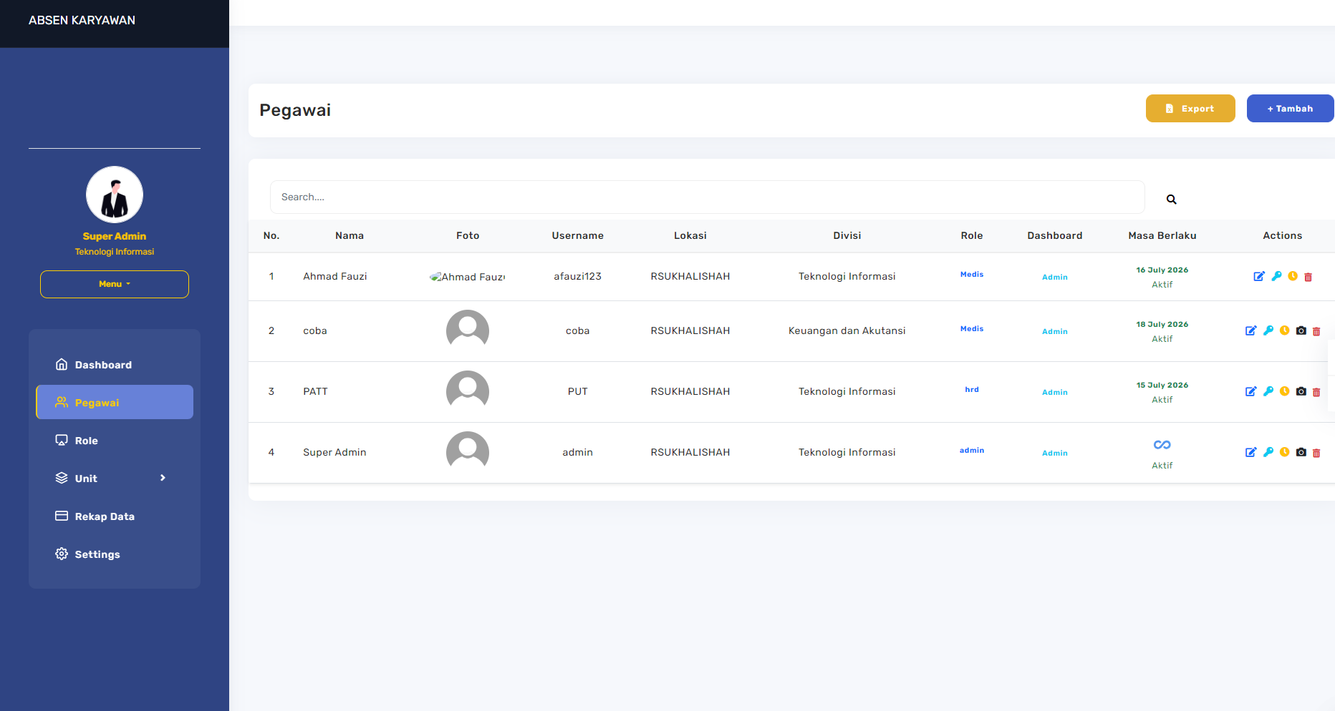Open the yellow Menu dropdown under Super Admin
Screen dimensions: 1335x711
coord(115,284)
